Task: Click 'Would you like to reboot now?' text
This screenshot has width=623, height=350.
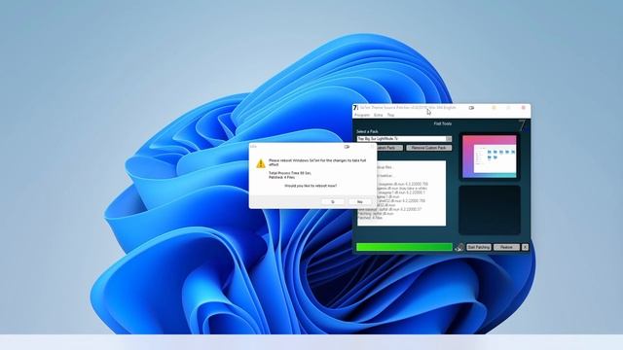Action: pos(311,186)
